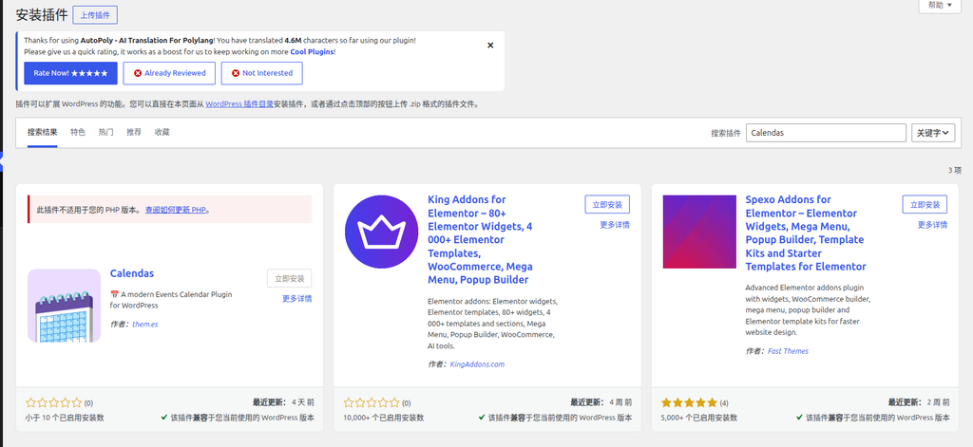The width and height of the screenshot is (973, 447).
Task: Click 最近更新: 4 周 前 on King Addons
Action: 601,402
